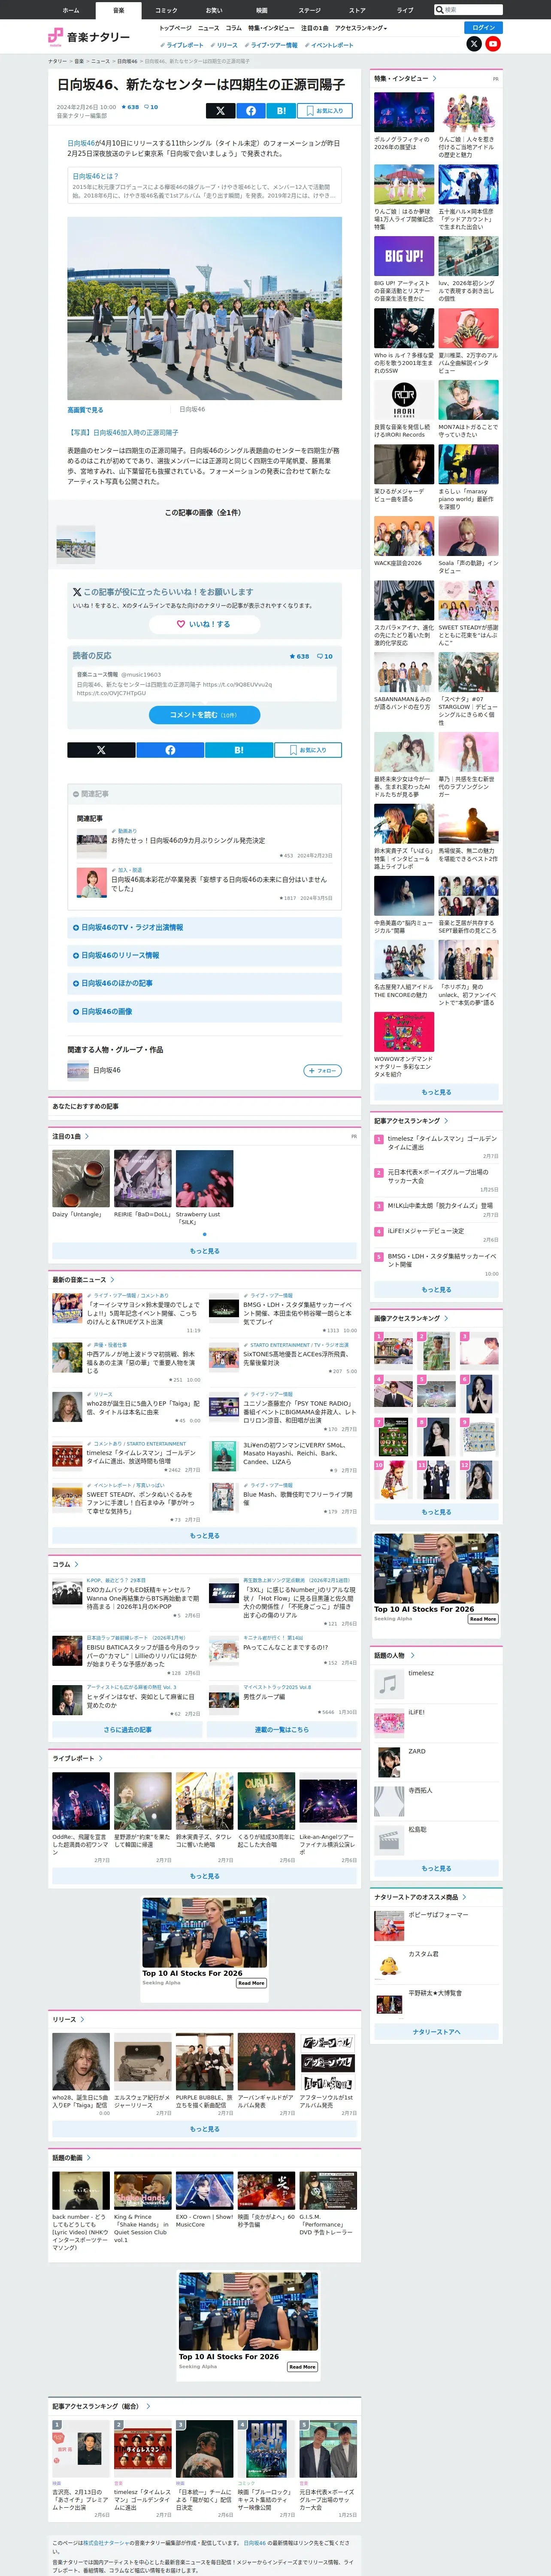Screen dimensions: 551x2576
Task: Open the Daizy「Untangle」thumbnail
Action: 81,1179
